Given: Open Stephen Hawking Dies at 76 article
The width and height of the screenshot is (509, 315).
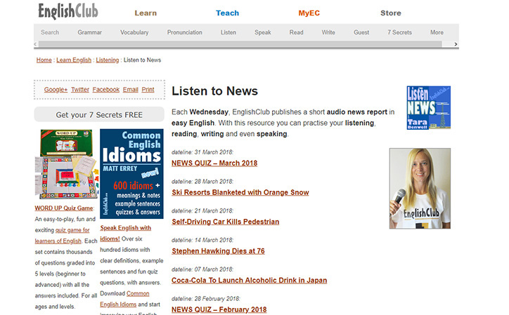Looking at the screenshot, I should point(218,251).
